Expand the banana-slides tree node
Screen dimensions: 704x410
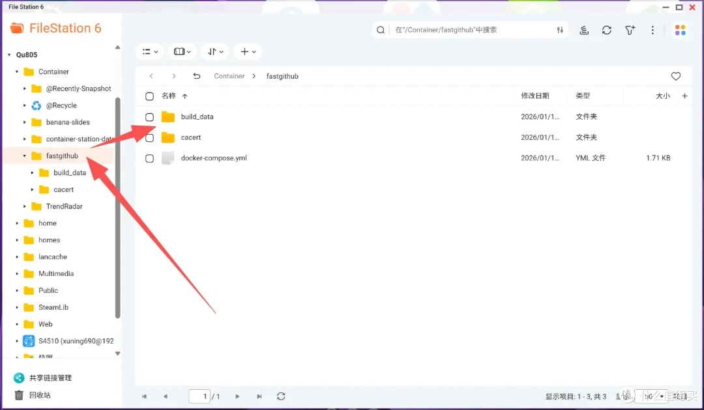tap(24, 122)
